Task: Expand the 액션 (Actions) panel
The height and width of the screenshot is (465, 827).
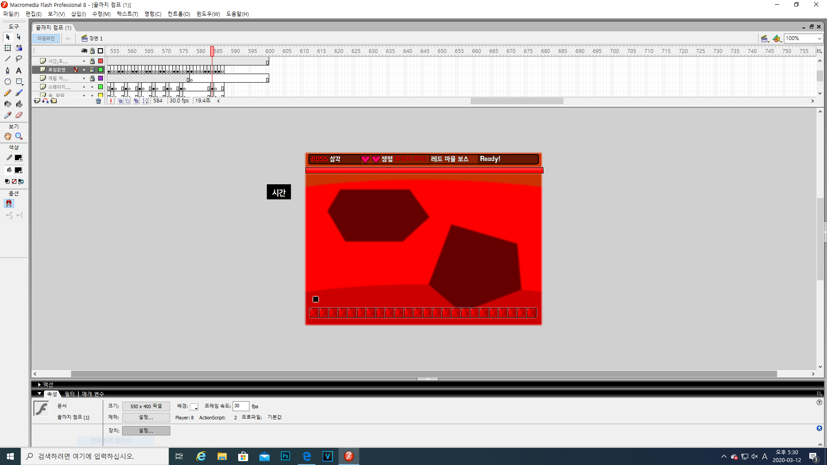Action: pos(39,384)
